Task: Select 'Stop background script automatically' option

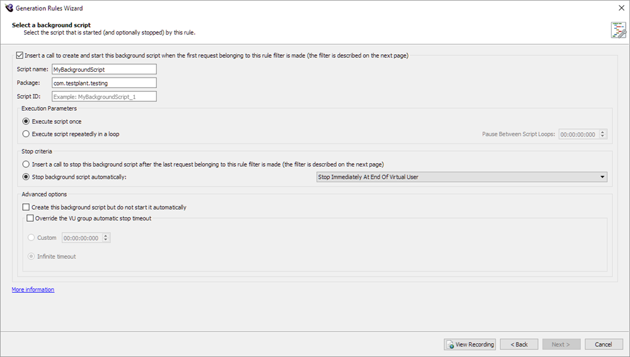Action: click(x=26, y=177)
